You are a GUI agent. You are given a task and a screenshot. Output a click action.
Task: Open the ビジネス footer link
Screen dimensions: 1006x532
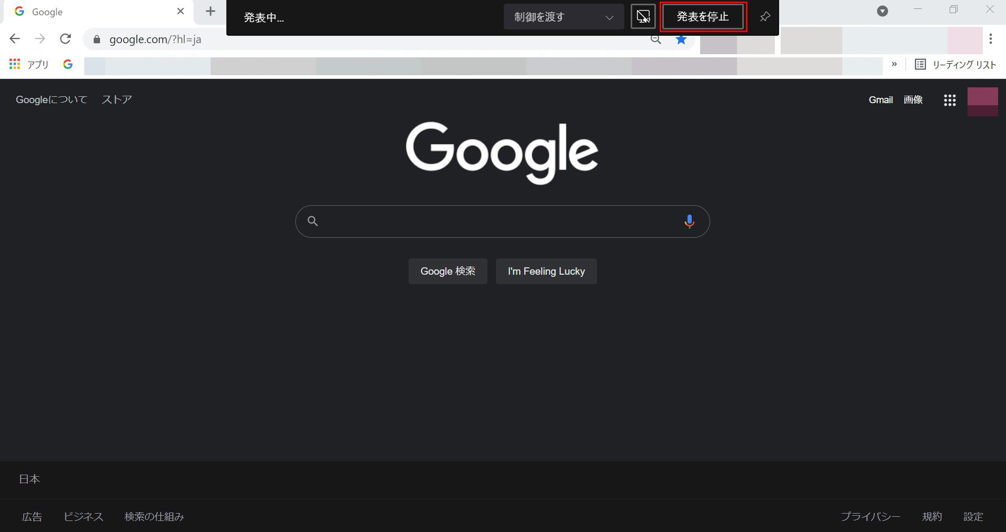tap(83, 517)
